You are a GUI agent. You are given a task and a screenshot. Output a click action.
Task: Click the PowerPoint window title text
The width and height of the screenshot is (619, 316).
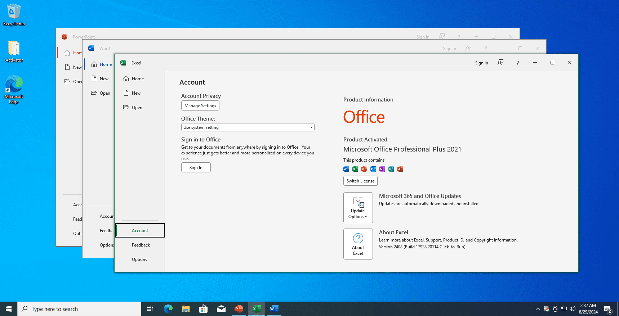pyautogui.click(x=84, y=37)
